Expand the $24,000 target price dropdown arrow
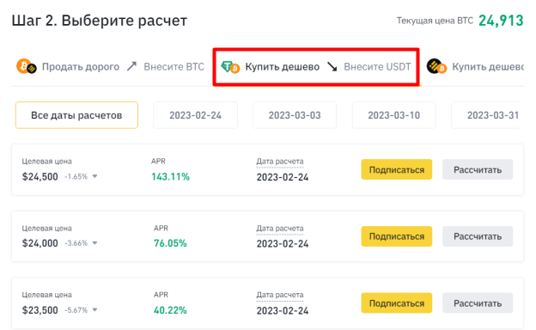Screen dimensions: 536x330 pyautogui.click(x=94, y=243)
